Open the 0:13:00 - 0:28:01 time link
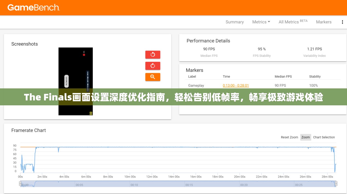 [236, 85]
